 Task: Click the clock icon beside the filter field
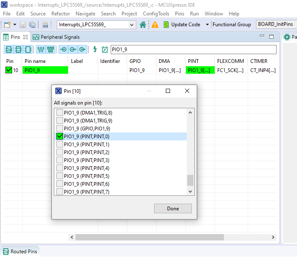[105, 50]
